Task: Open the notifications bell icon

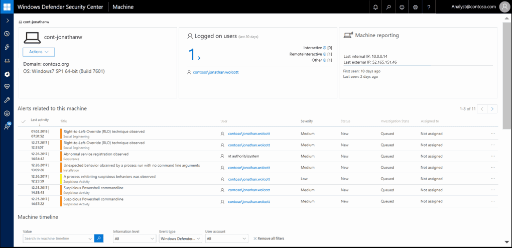Action: tap(375, 7)
